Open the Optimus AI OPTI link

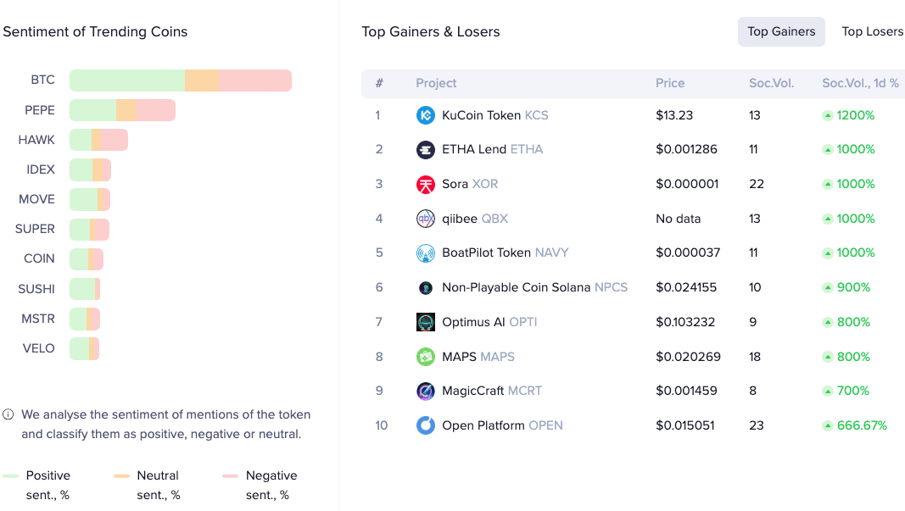tap(489, 322)
